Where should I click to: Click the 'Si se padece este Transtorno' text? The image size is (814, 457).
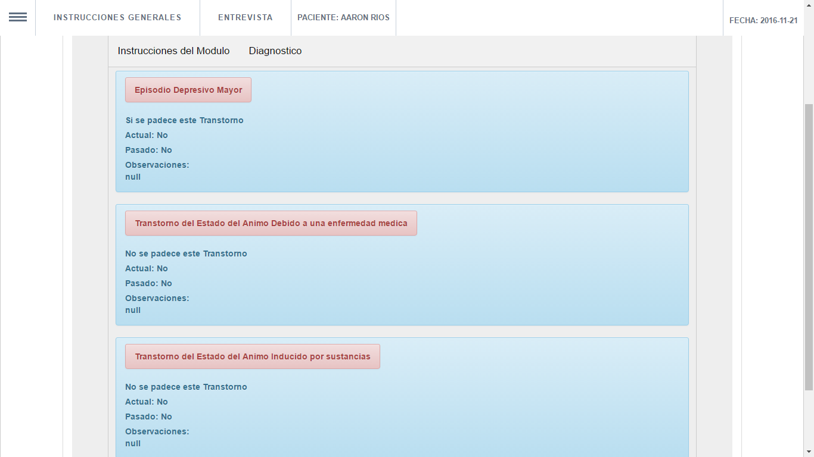184,120
